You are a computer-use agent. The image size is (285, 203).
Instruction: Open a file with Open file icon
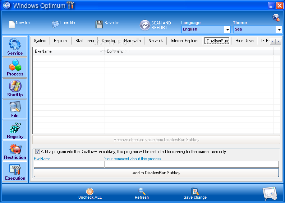point(55,24)
